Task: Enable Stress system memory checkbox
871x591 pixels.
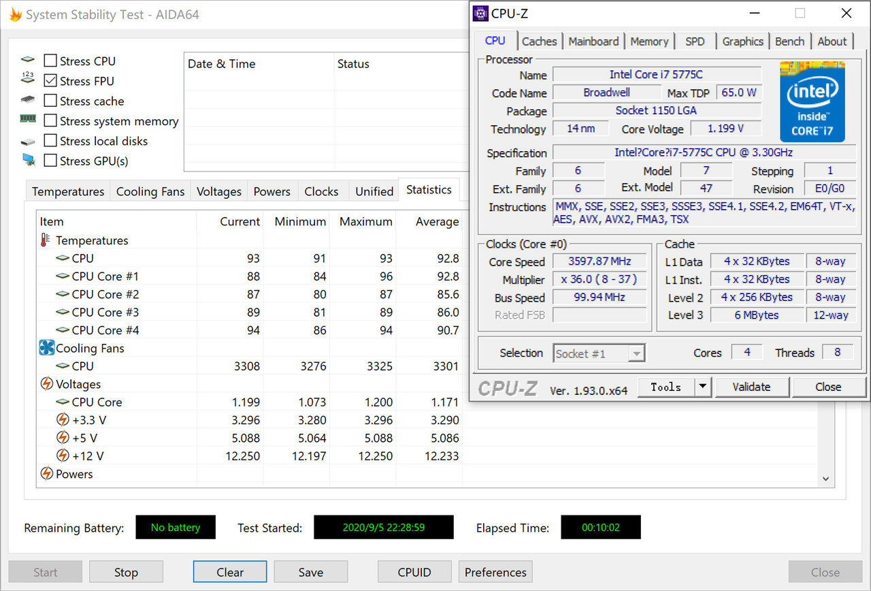Action: coord(50,121)
